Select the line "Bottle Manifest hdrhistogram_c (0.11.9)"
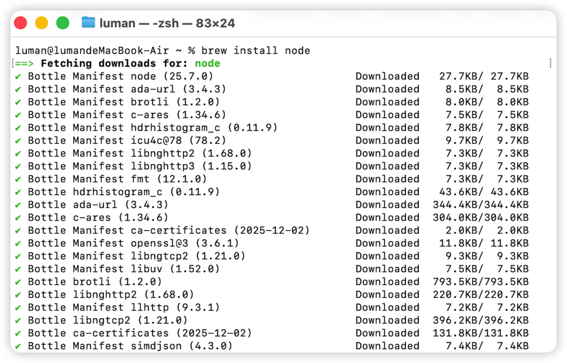This screenshot has width=567, height=363. click(153, 127)
